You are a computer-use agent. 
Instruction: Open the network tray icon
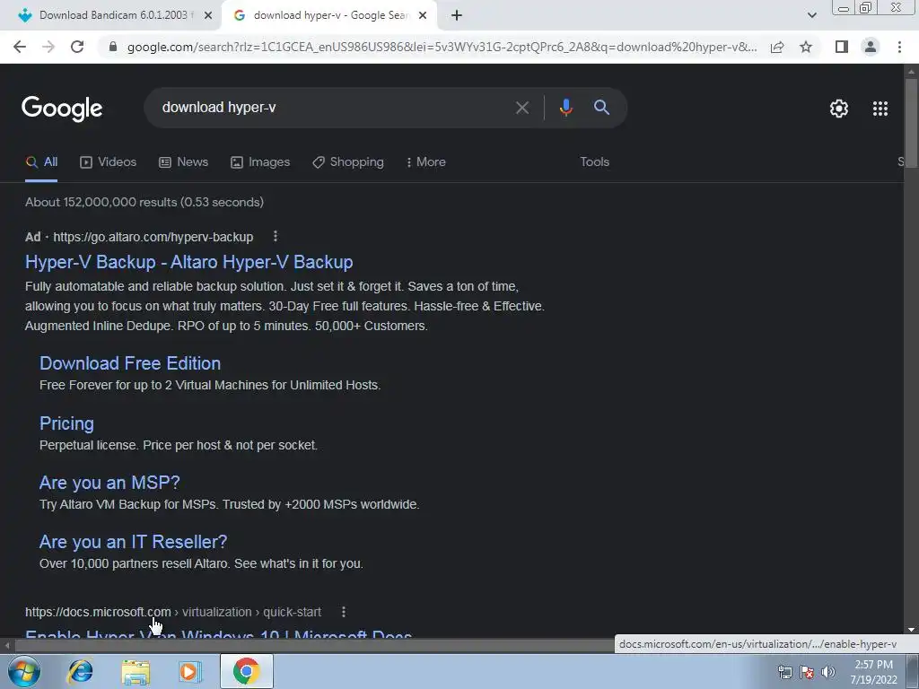pos(784,672)
